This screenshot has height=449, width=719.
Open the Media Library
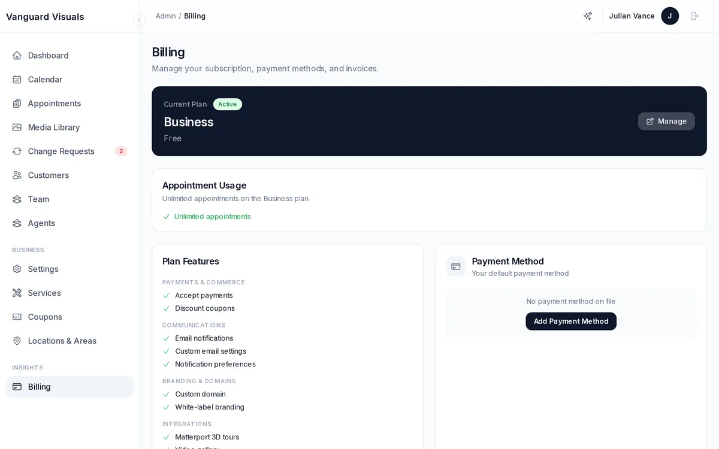(54, 127)
